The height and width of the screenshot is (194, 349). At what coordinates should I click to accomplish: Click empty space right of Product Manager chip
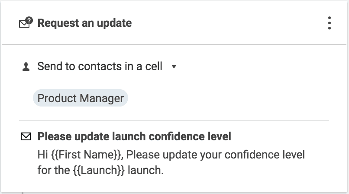(225, 98)
